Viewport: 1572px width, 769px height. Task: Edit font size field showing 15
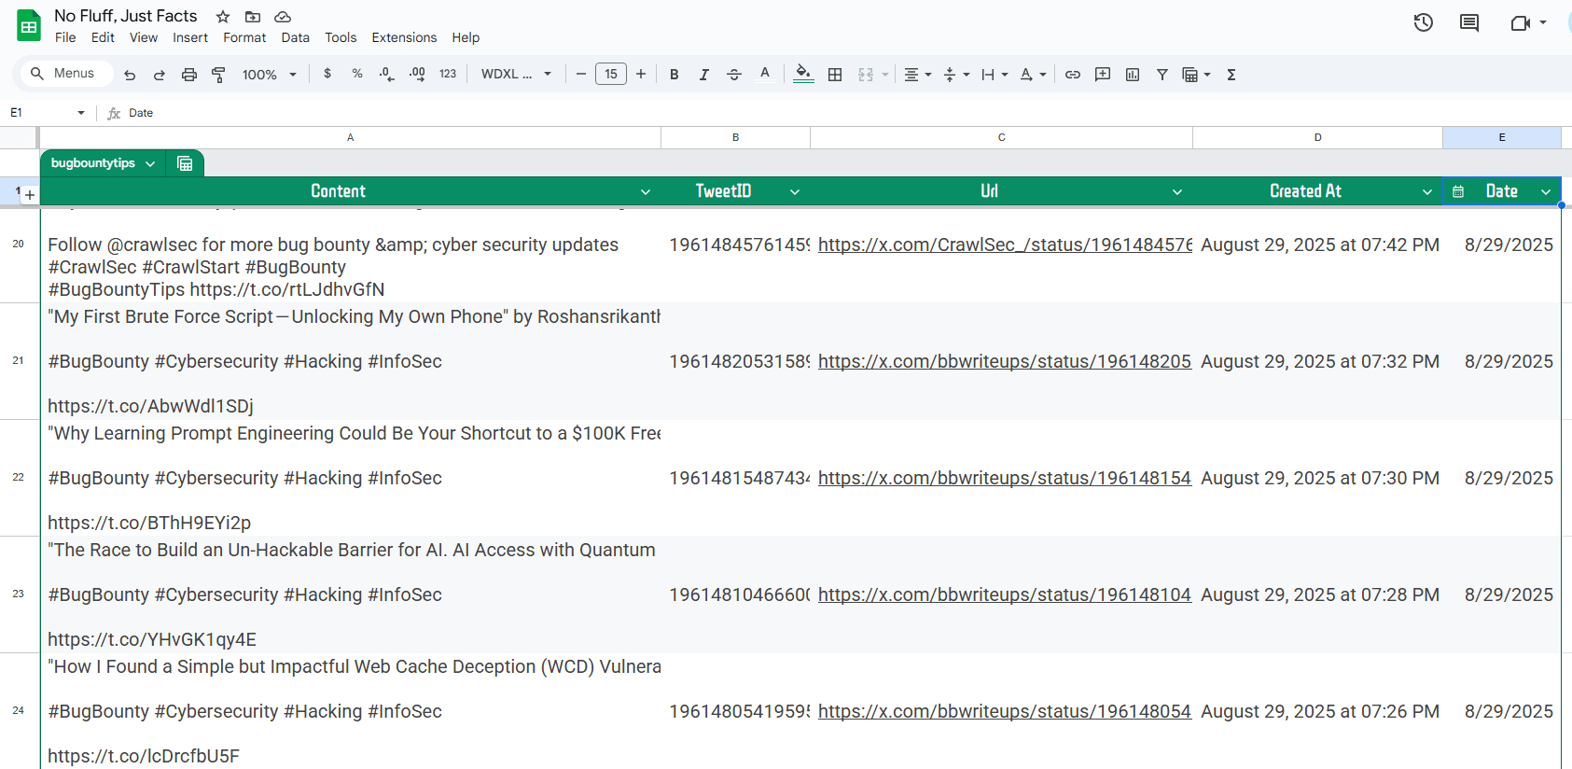click(x=611, y=74)
